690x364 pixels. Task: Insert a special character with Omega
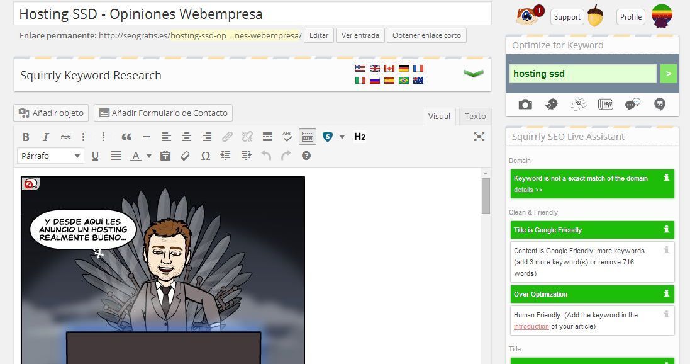(206, 156)
